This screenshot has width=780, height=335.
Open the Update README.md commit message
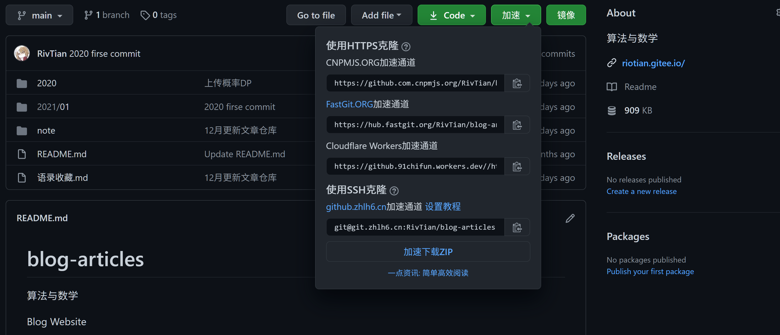[245, 154]
